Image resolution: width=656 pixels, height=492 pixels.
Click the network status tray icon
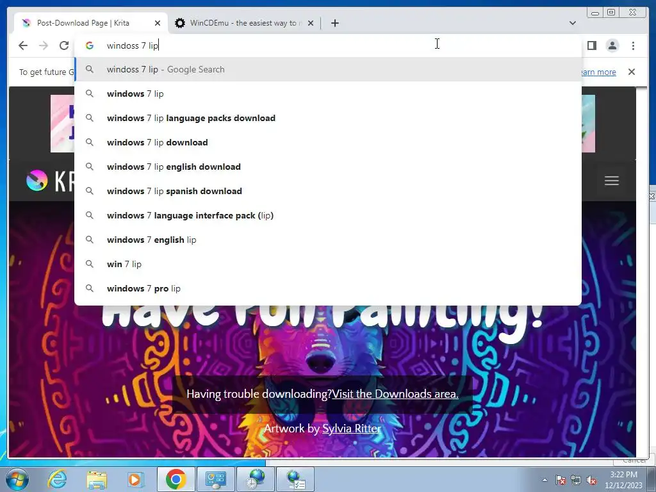coord(576,480)
